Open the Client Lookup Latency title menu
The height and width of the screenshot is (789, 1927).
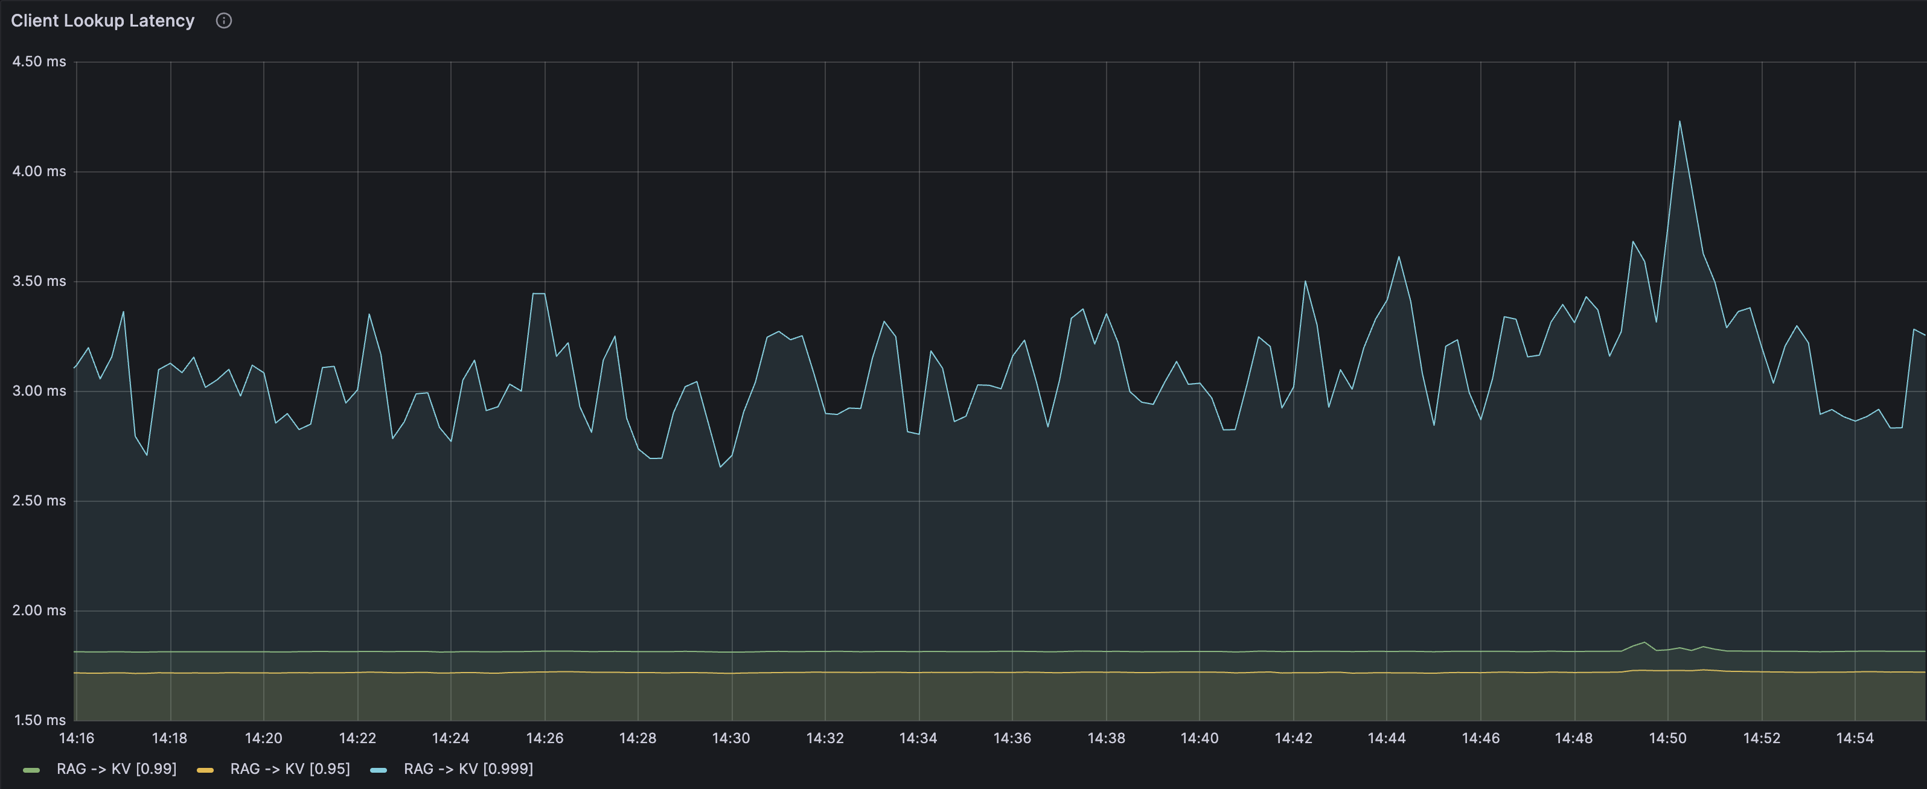click(x=103, y=21)
